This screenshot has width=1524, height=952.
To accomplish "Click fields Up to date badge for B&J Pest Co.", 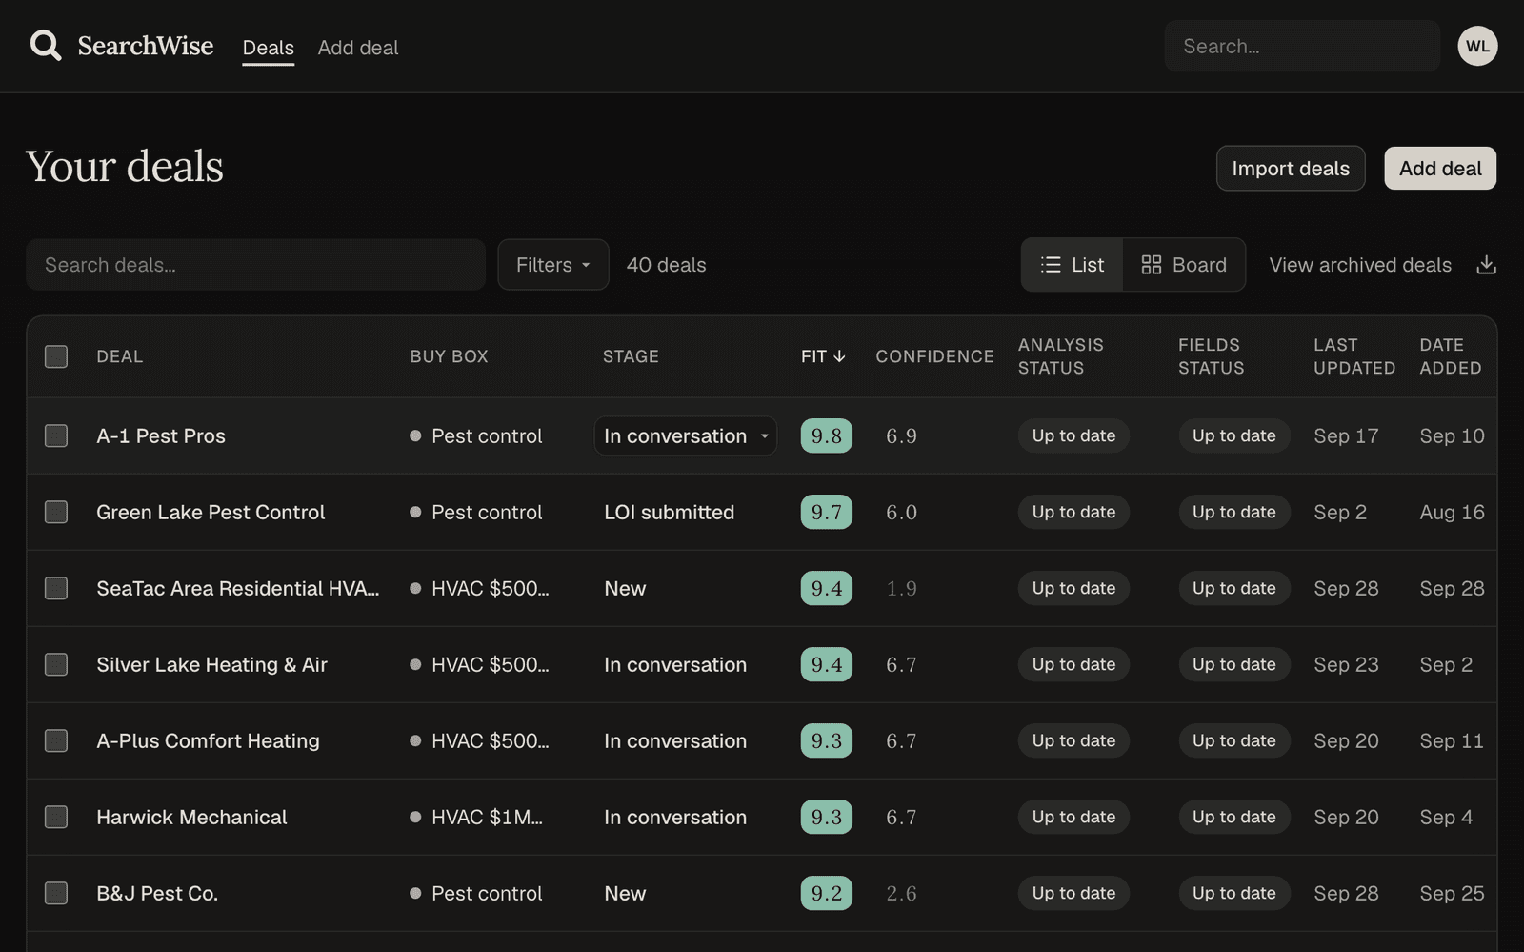I will tap(1234, 893).
